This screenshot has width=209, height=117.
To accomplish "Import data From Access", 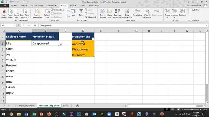I will [4, 14].
